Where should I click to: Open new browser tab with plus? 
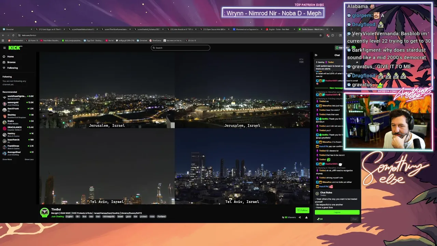pyautogui.click(x=332, y=29)
